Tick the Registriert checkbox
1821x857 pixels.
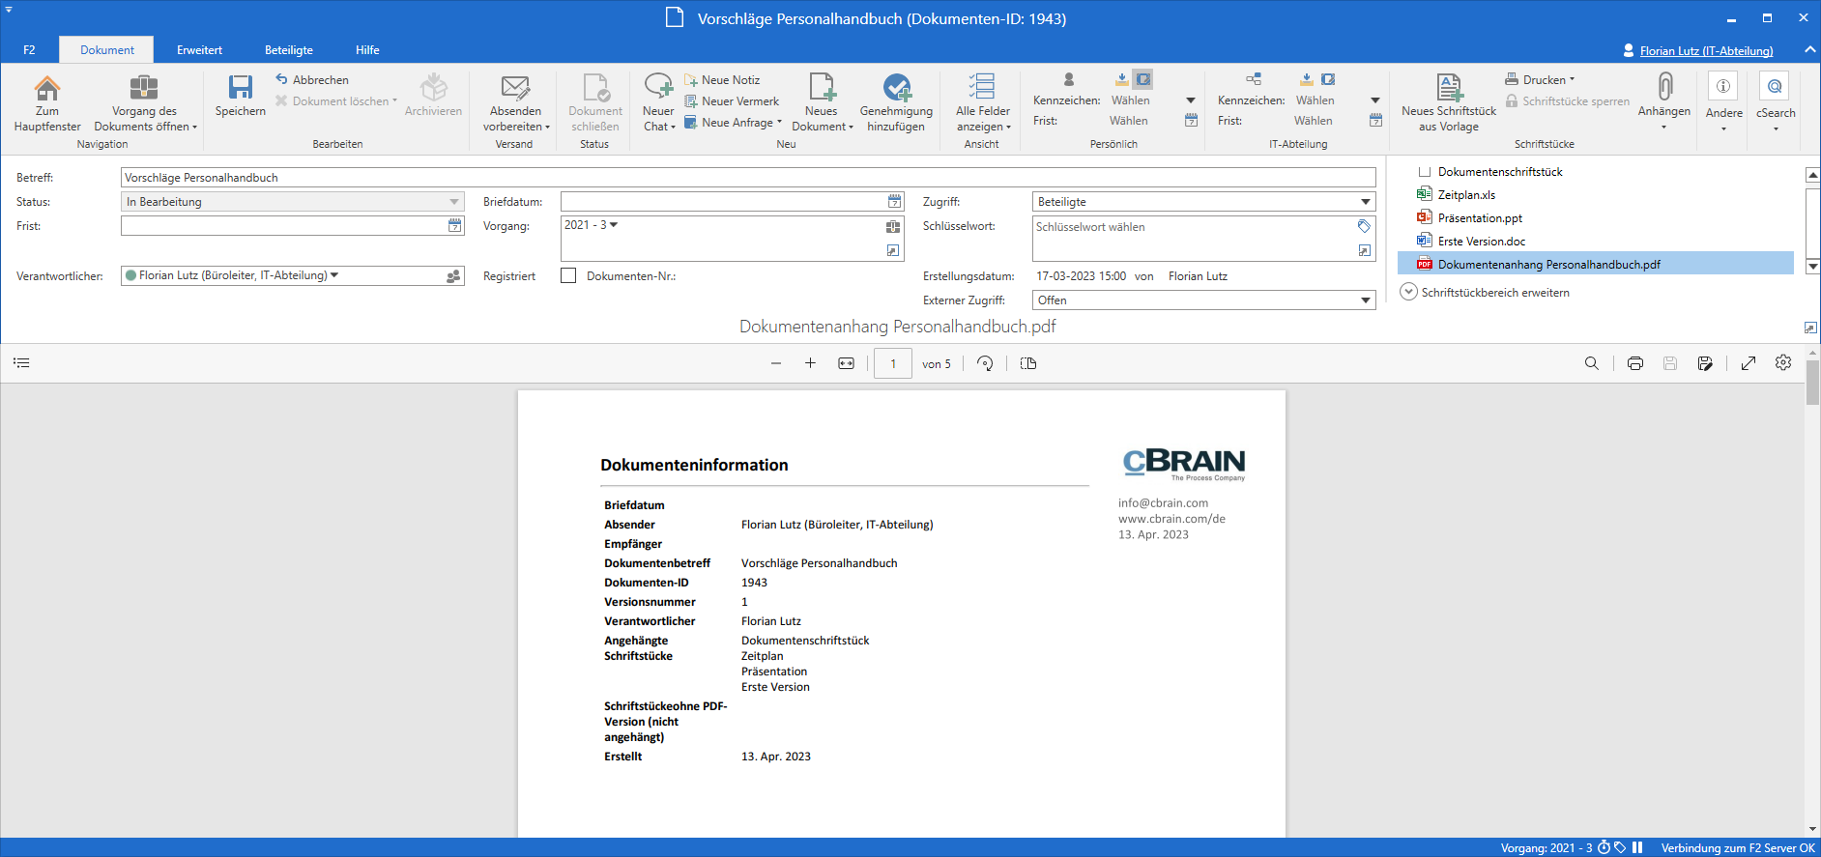(x=568, y=275)
